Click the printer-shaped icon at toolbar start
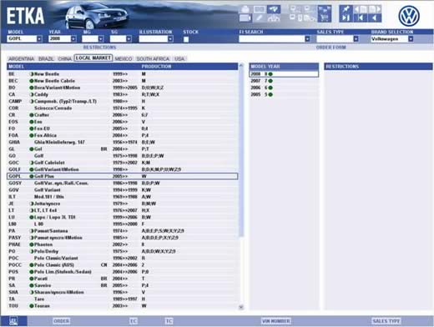 click(245, 9)
